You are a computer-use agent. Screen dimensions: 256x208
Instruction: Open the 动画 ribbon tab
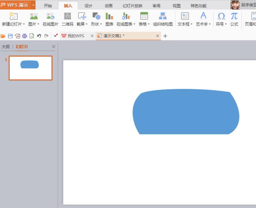point(108,6)
